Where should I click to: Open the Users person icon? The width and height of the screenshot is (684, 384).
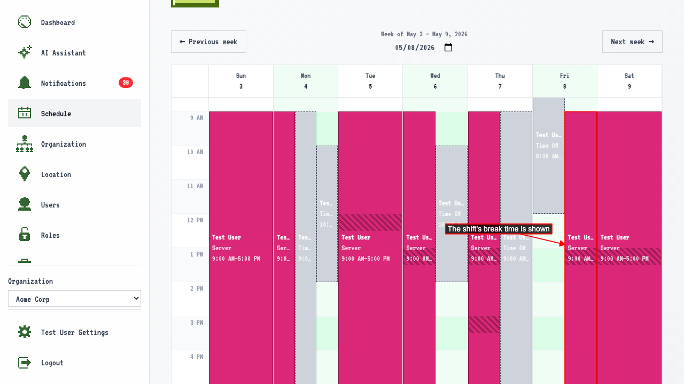pos(25,205)
